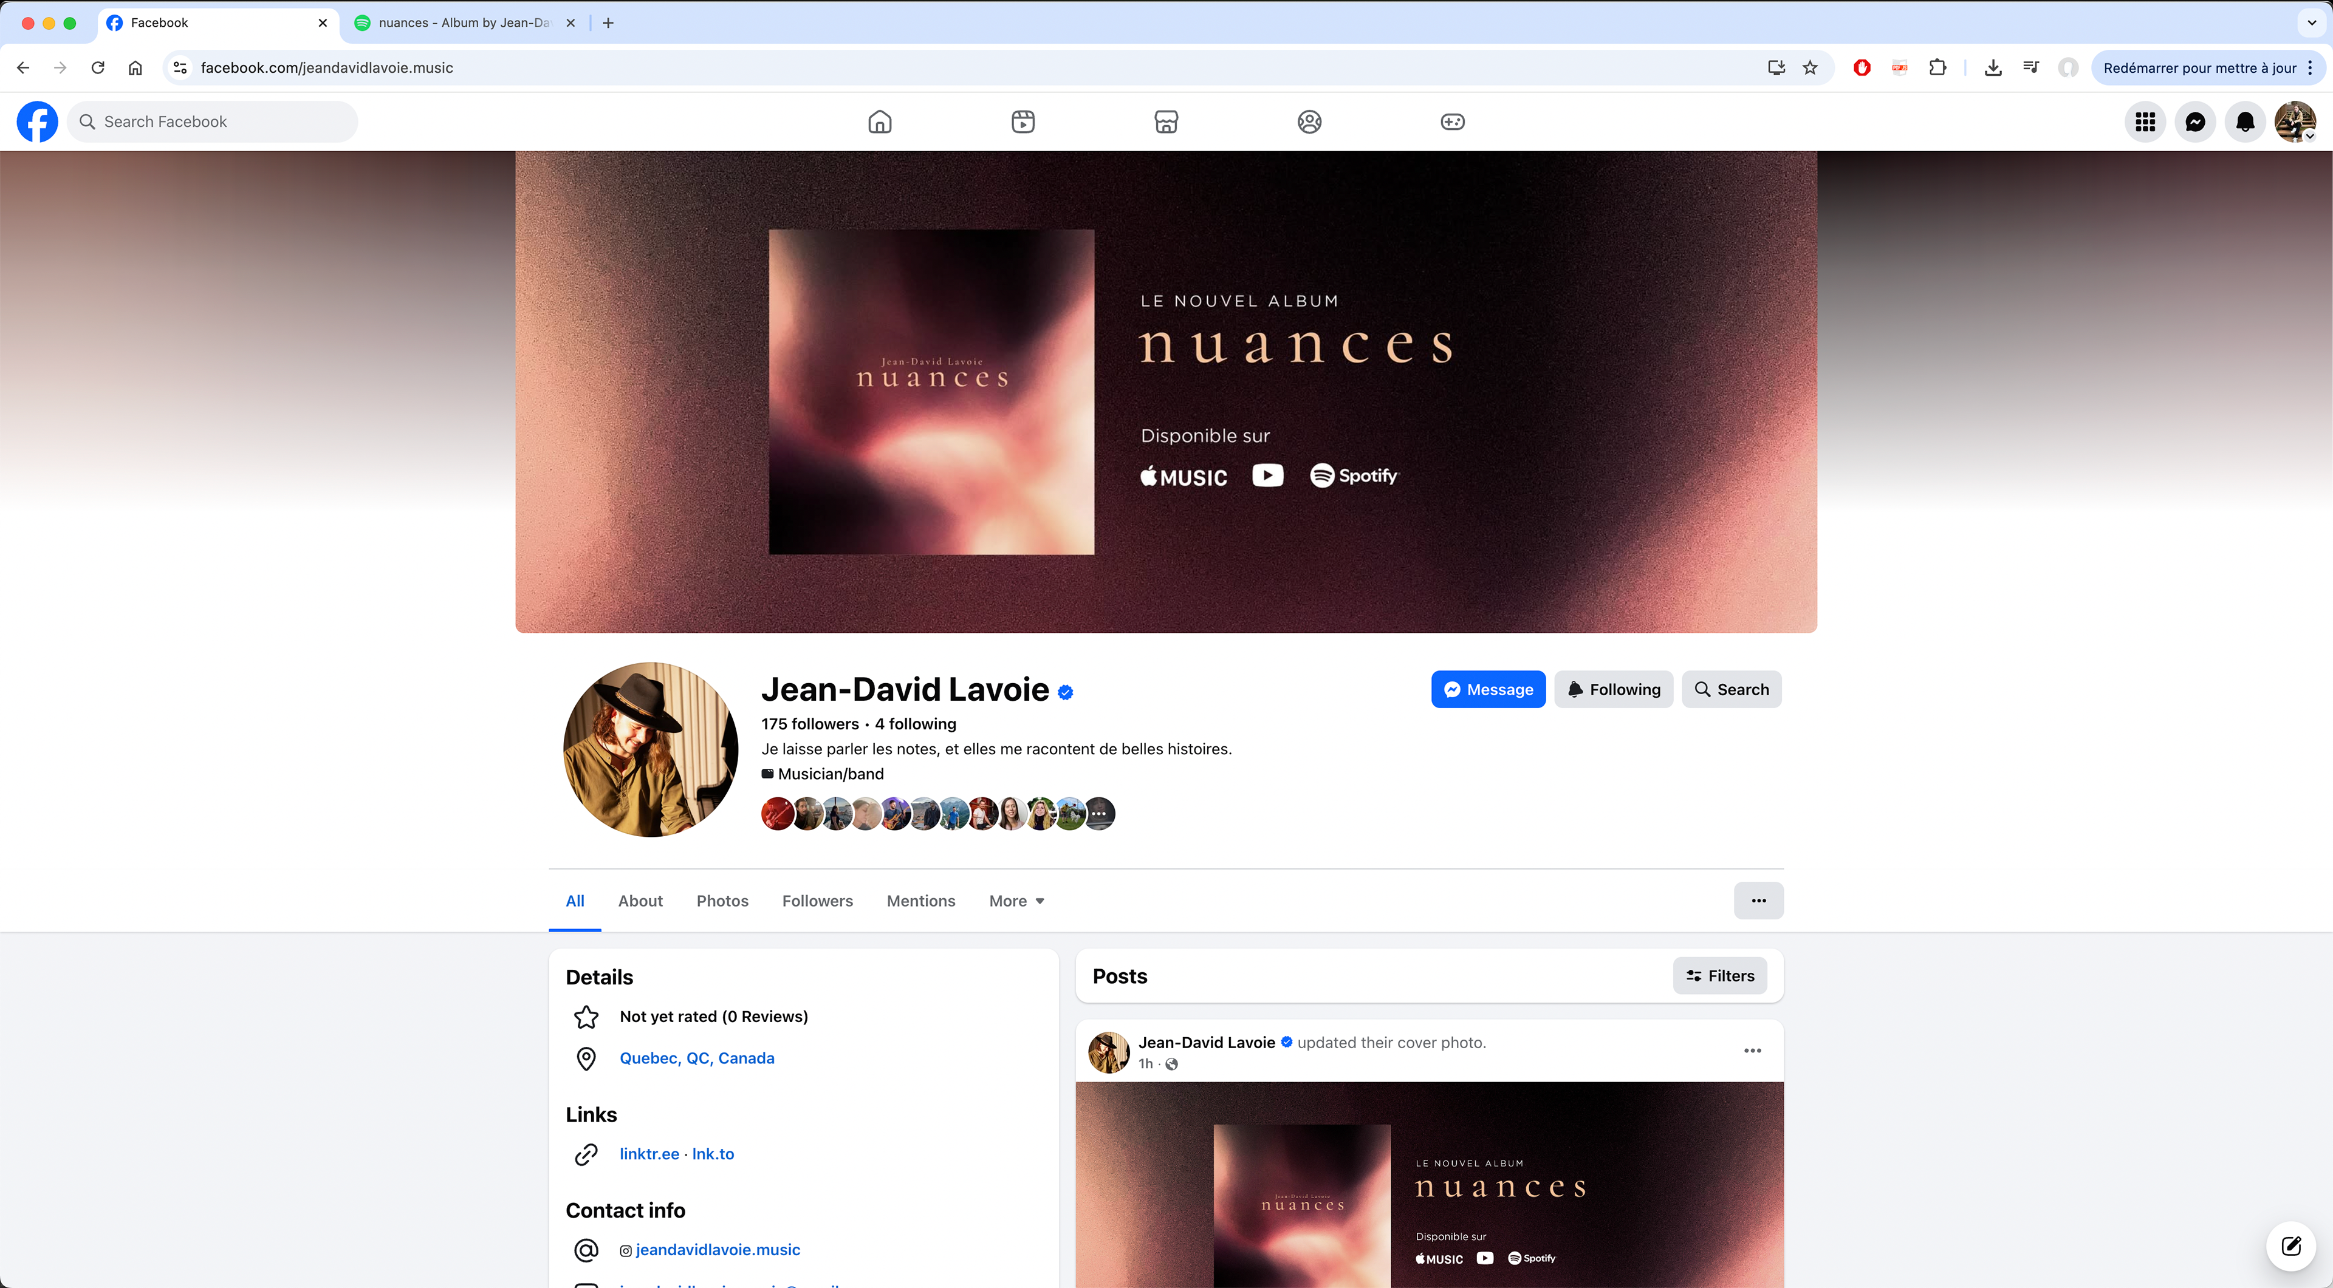Expand the More tab dropdown
The height and width of the screenshot is (1288, 2333).
coord(1016,901)
